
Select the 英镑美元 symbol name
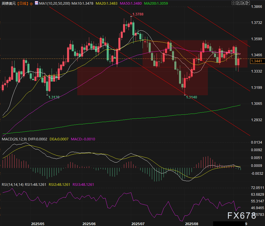[8, 3]
